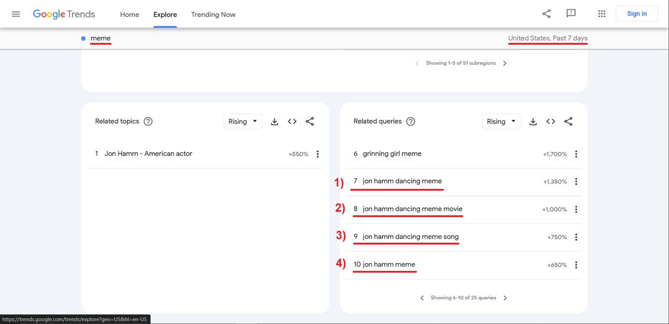Click Showing 6-10 of 25 queries text
Screen dimensions: 669x324
[463, 298]
